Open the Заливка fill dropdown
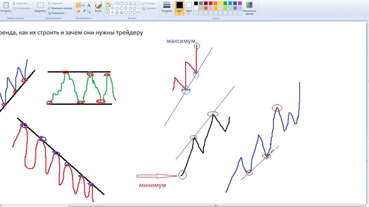Screen dimensions: 369x207 point(157,8)
